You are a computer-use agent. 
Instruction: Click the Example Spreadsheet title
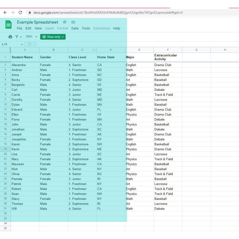click(38, 22)
